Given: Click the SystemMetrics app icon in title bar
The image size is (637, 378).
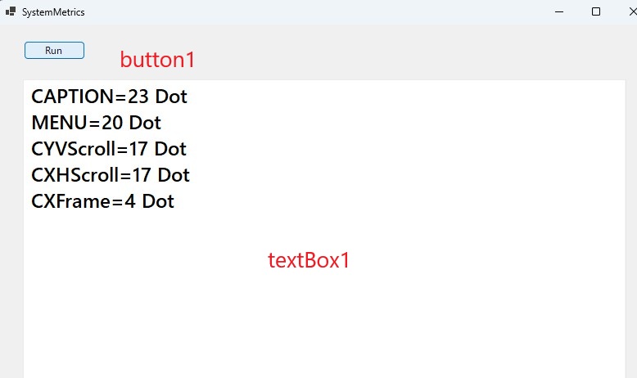Looking at the screenshot, I should [11, 12].
